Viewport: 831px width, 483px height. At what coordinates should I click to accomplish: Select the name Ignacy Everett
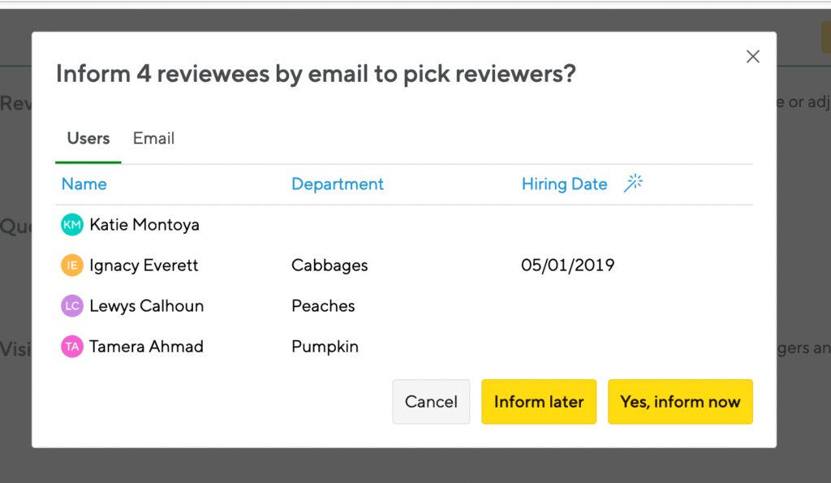click(x=144, y=265)
